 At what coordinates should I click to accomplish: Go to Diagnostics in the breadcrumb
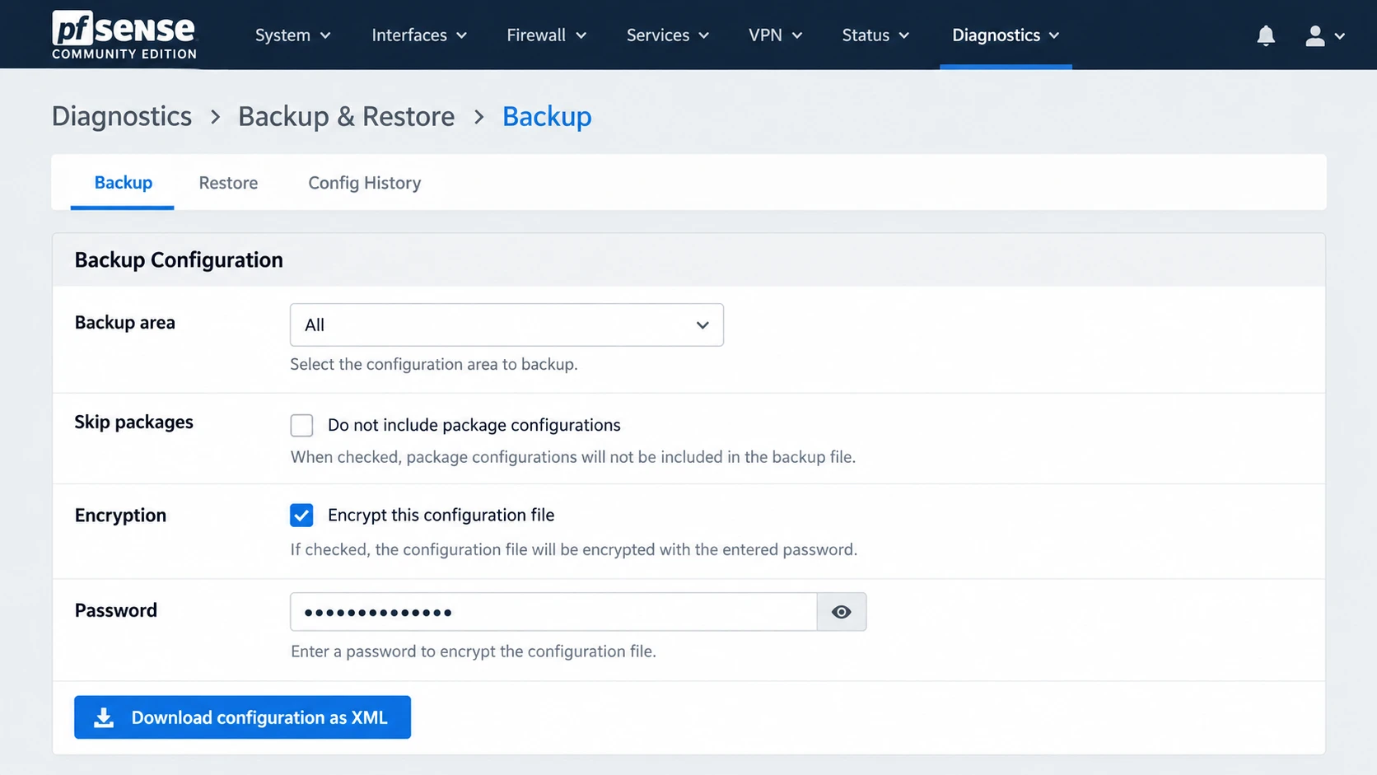click(122, 116)
